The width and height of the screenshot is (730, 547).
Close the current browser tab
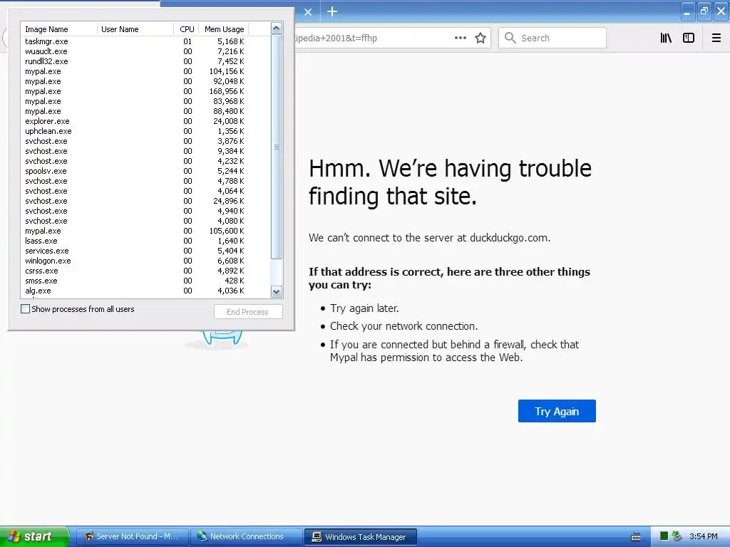click(x=308, y=12)
